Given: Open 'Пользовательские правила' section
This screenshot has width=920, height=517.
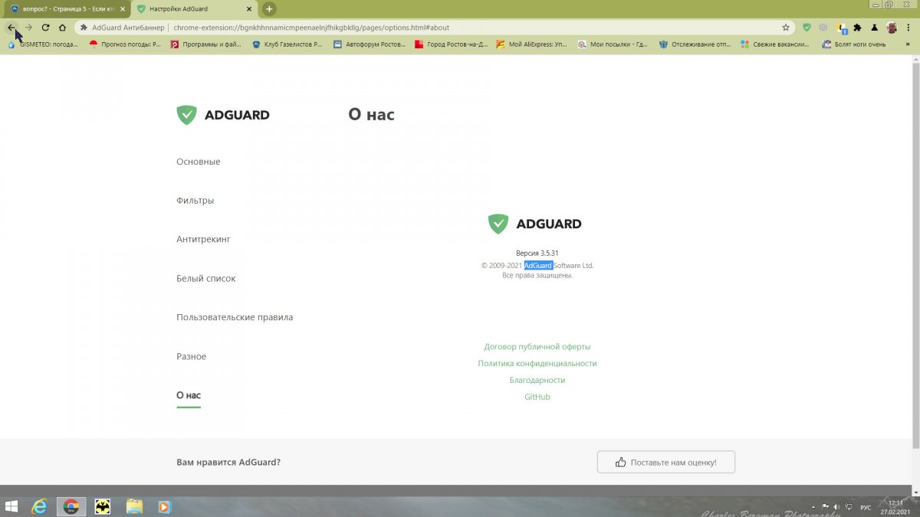Looking at the screenshot, I should click(235, 317).
